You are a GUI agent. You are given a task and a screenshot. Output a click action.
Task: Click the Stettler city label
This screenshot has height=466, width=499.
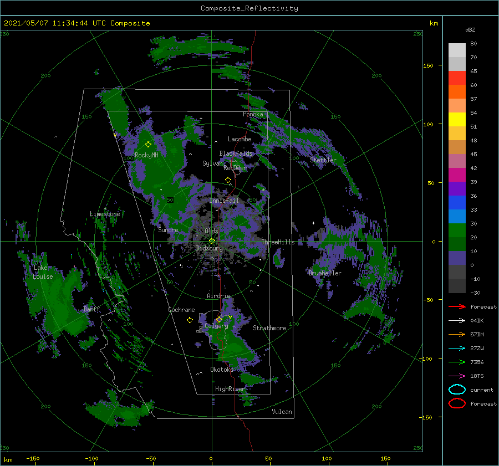323,160
